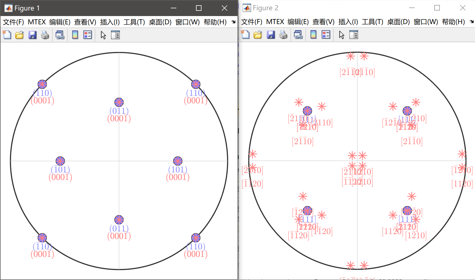The height and width of the screenshot is (280, 475).
Task: Open 编辑(E) menu in Figure 2
Action: click(x=298, y=22)
